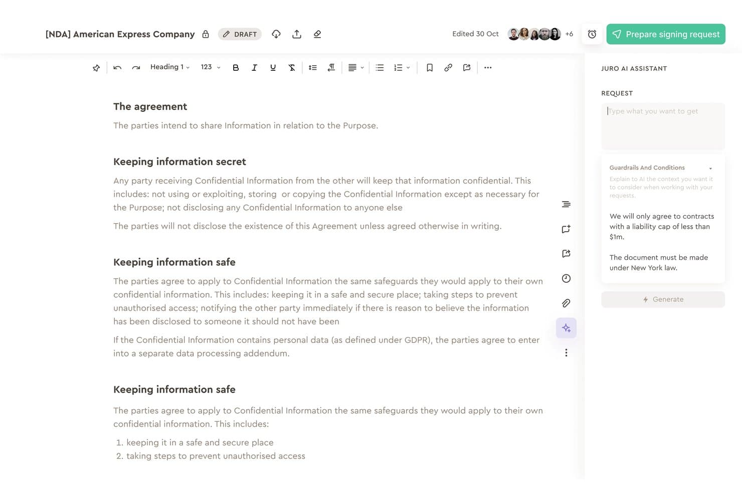Redo the last undone edit

click(x=136, y=68)
